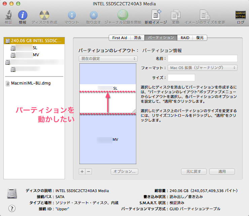Click the 名前 input field
This screenshot has height=216, width=249.
(203, 58)
